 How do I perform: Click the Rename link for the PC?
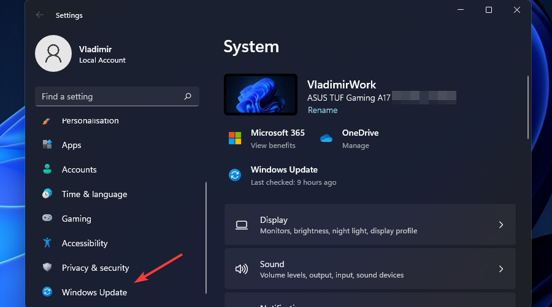[x=323, y=110]
